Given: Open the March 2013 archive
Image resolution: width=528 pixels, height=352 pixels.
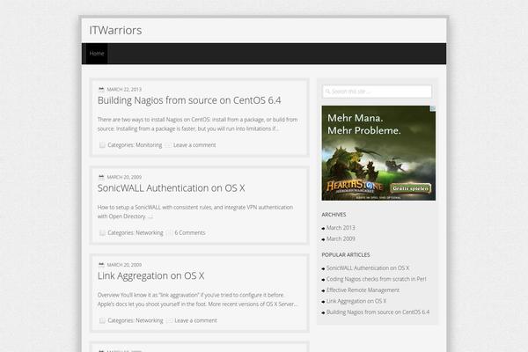Looking at the screenshot, I should (341, 228).
